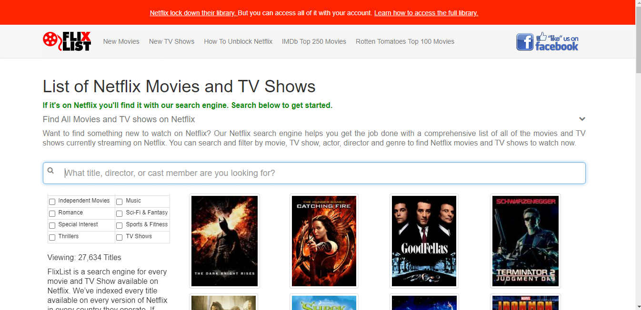Open the Shrek poster thumbnail
This screenshot has width=641, height=310.
tap(324, 302)
